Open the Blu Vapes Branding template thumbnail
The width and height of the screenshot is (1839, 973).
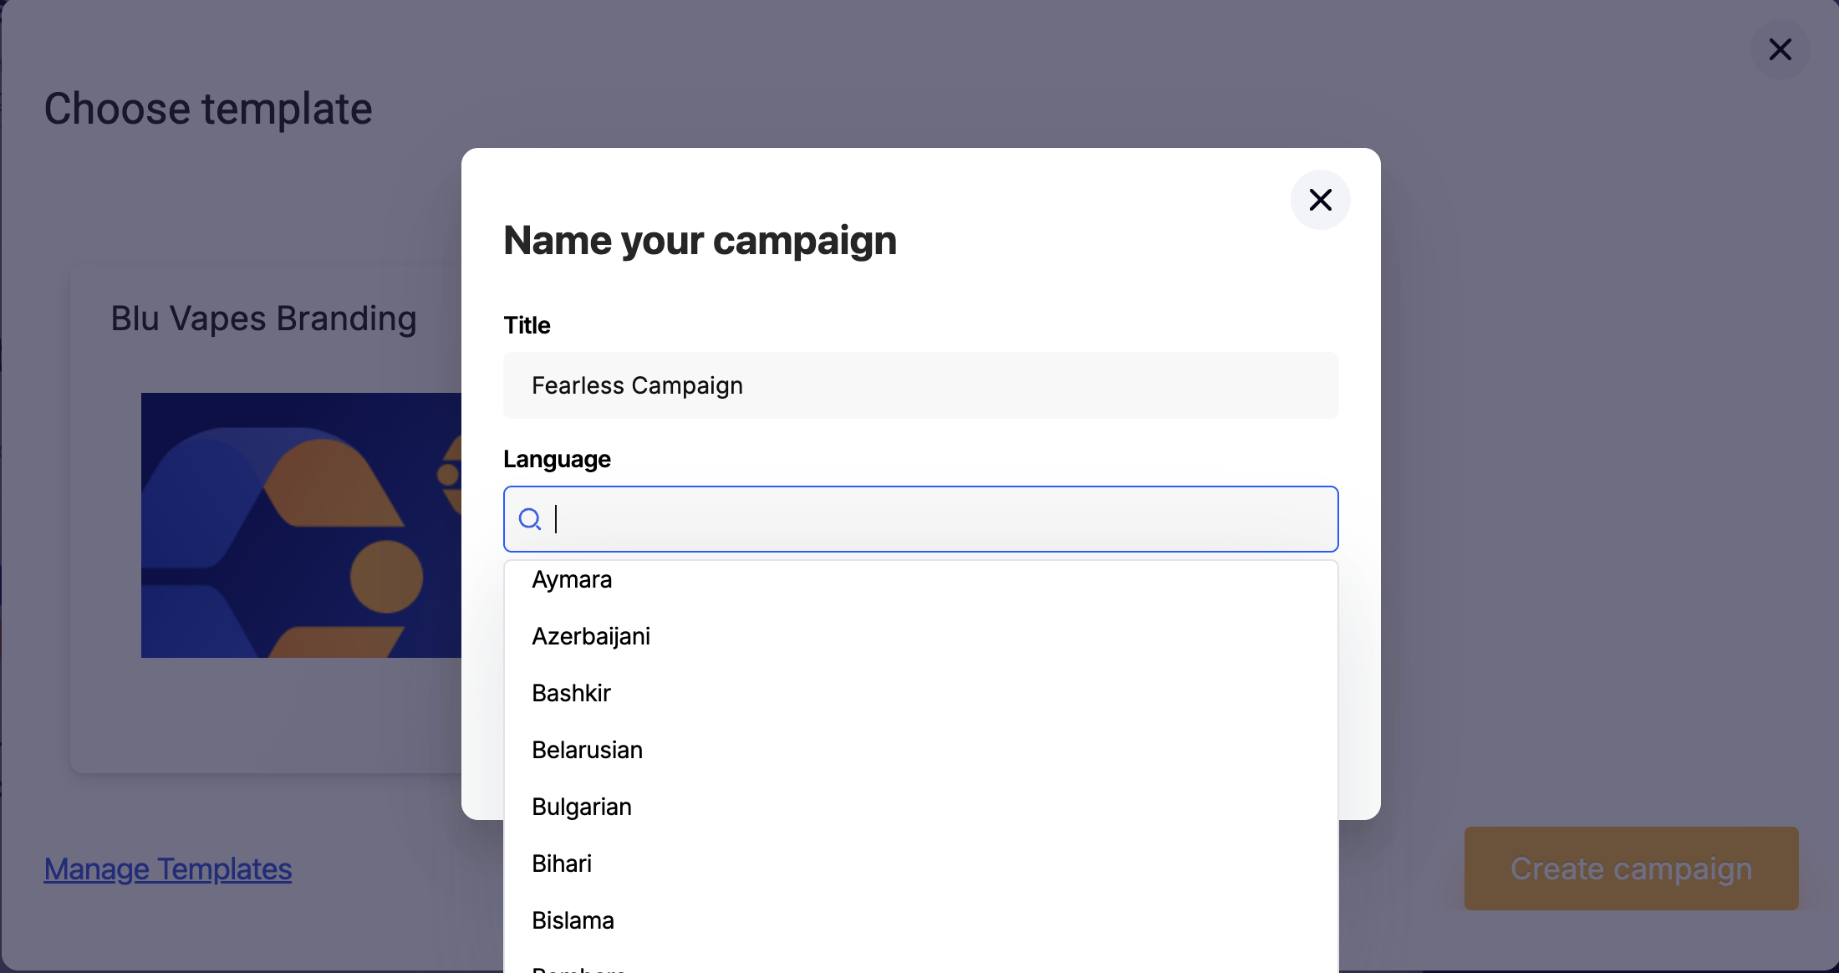point(301,525)
